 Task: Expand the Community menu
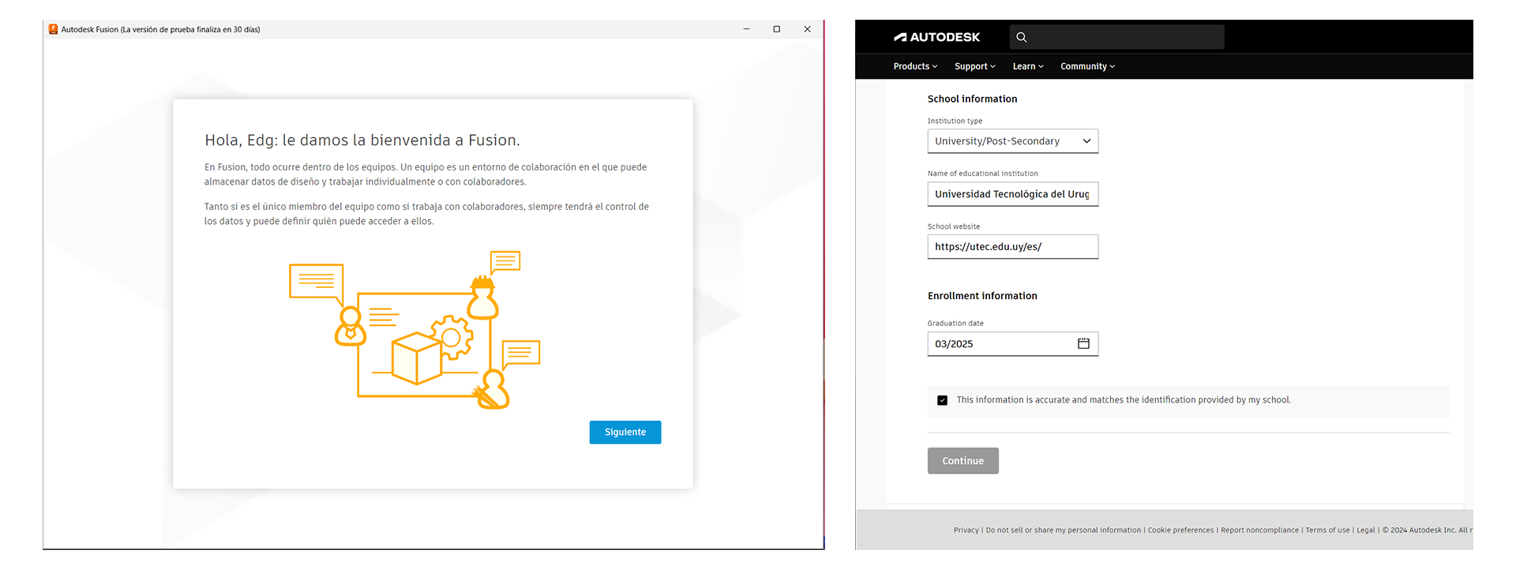pos(1087,66)
